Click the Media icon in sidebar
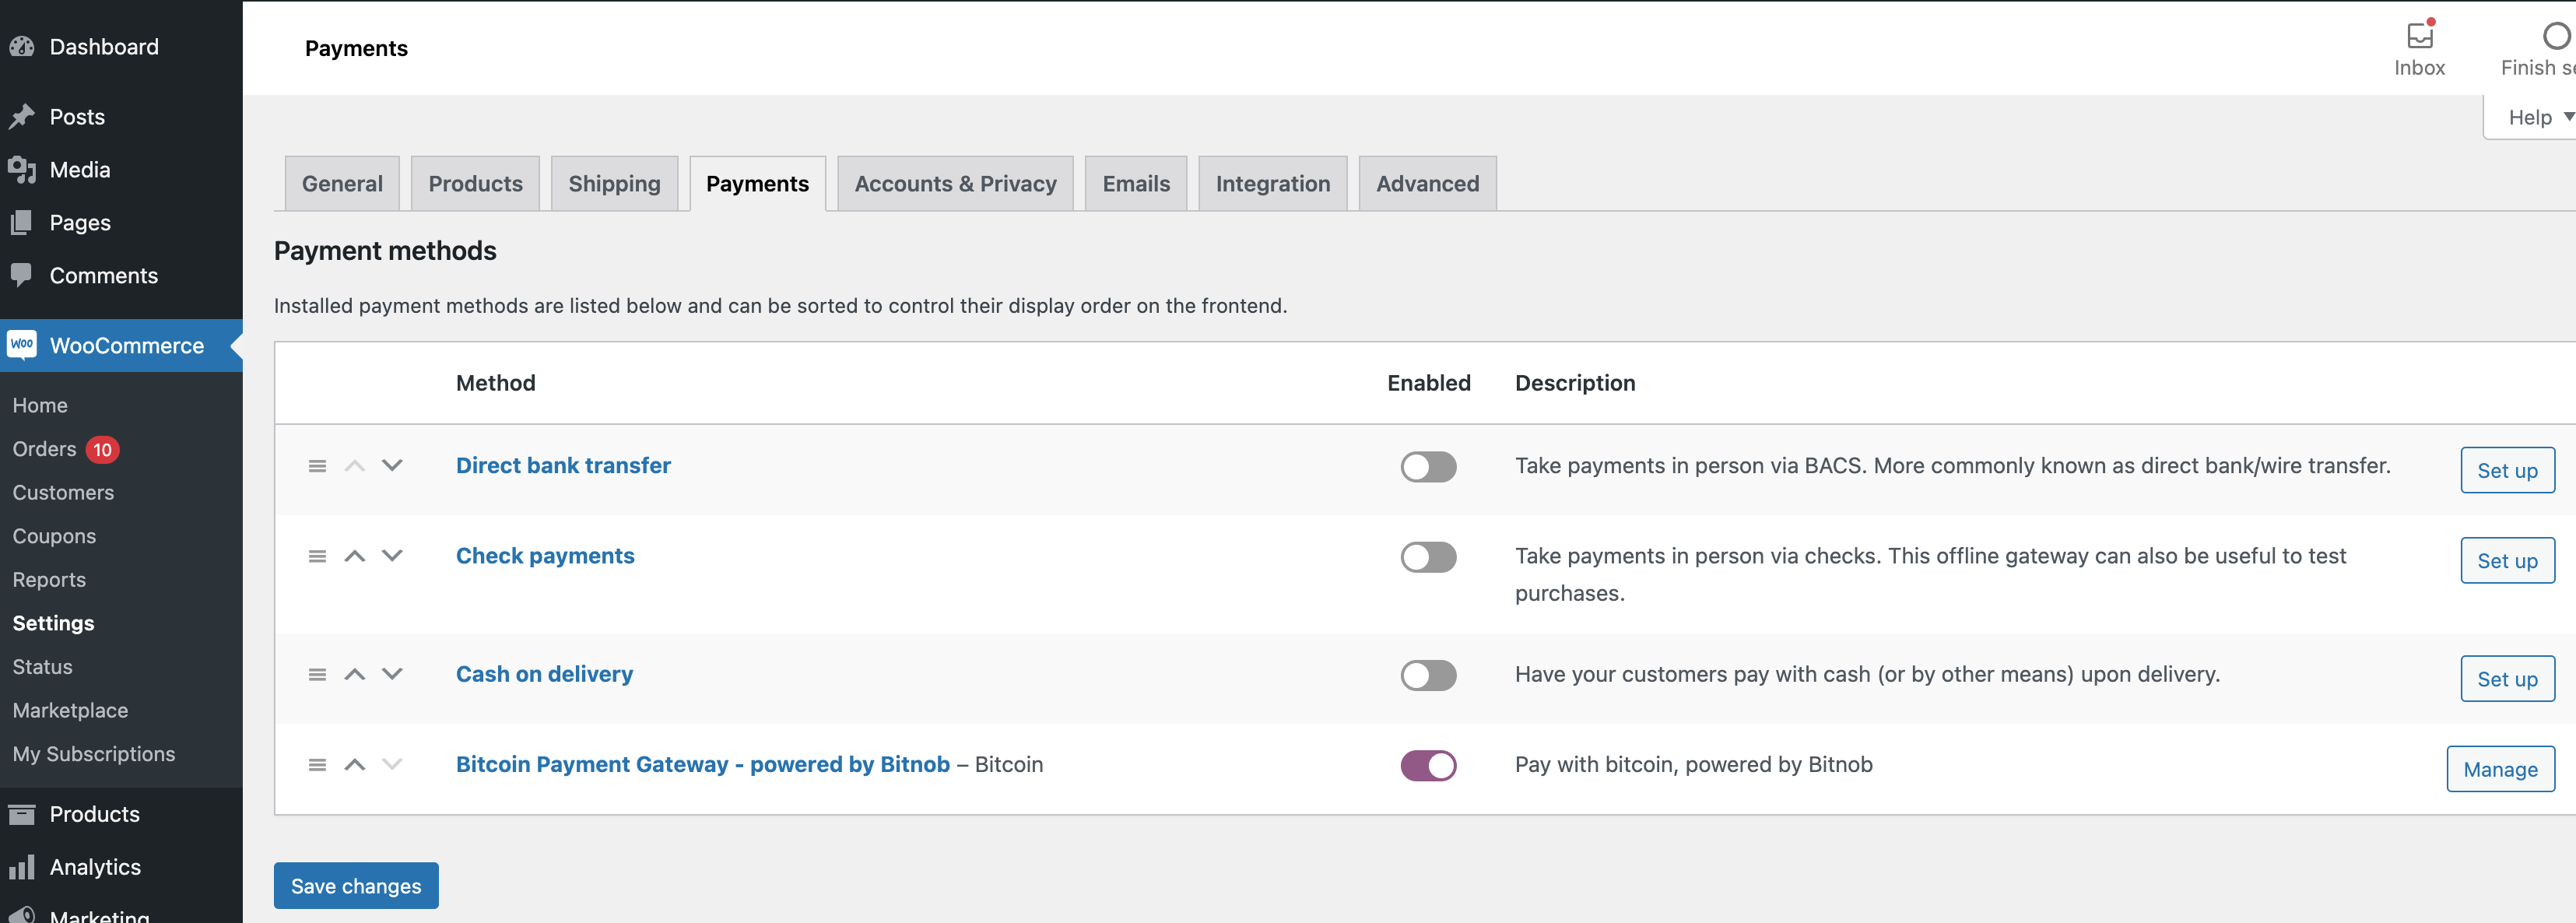Image resolution: width=2576 pixels, height=923 pixels. (22, 170)
